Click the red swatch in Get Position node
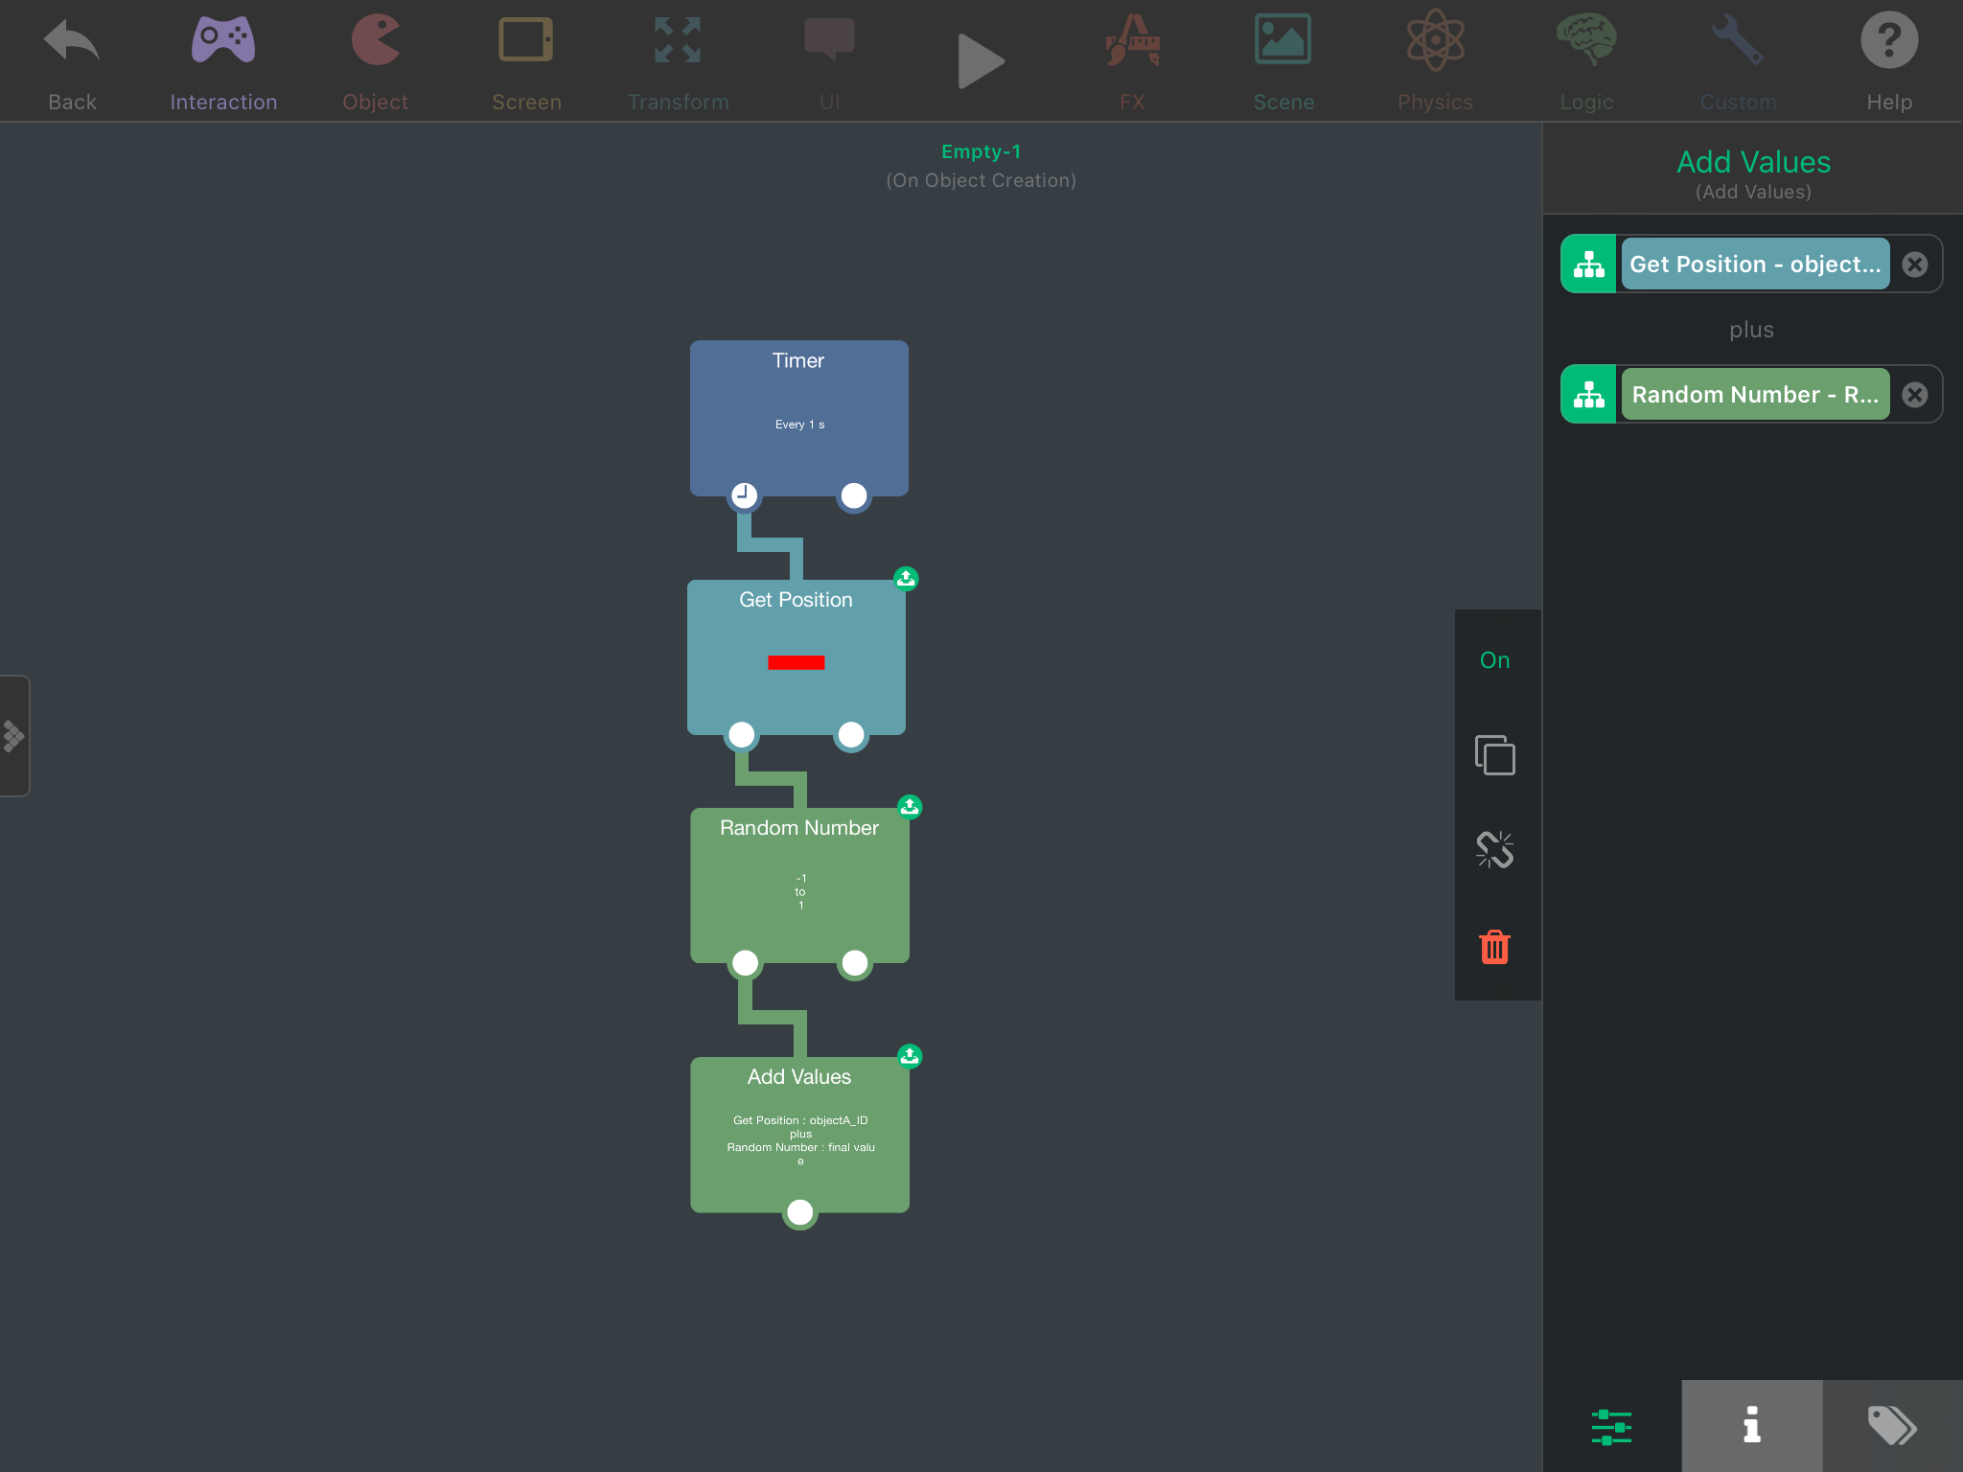 (x=796, y=662)
